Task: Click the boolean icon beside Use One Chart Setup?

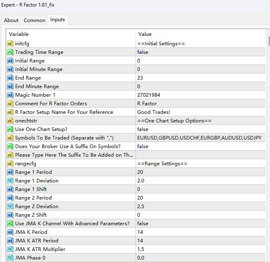Action: tap(10, 129)
